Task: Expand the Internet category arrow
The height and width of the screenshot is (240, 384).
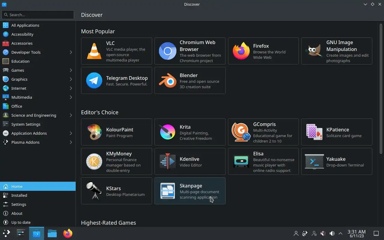Action: 71,88
